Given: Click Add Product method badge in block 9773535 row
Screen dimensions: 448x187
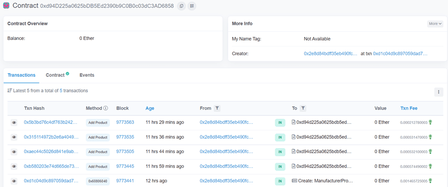Looking at the screenshot, I should click(98, 137).
